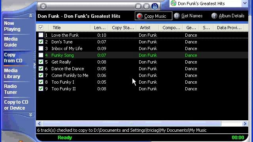Click the Ready status text
This screenshot has height=142, width=253.
tap(65, 138)
